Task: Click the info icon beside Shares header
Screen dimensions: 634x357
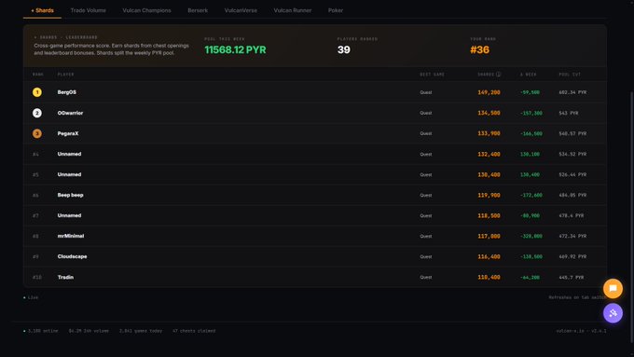Action: pos(498,75)
